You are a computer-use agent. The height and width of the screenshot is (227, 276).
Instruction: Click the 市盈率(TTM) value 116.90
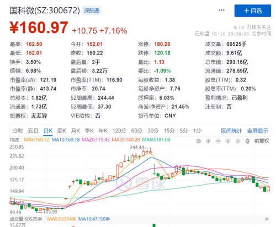point(114,80)
